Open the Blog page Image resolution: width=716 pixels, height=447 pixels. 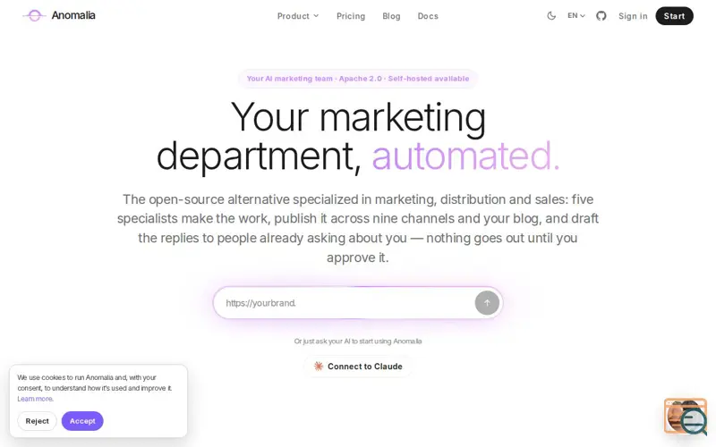point(391,16)
